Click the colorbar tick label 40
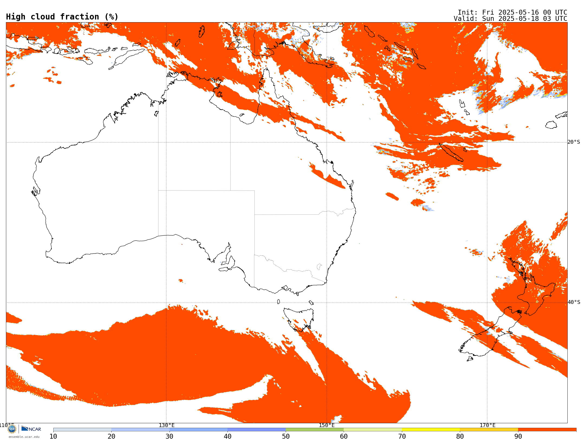Image resolution: width=585 pixels, height=440 pixels. click(227, 436)
